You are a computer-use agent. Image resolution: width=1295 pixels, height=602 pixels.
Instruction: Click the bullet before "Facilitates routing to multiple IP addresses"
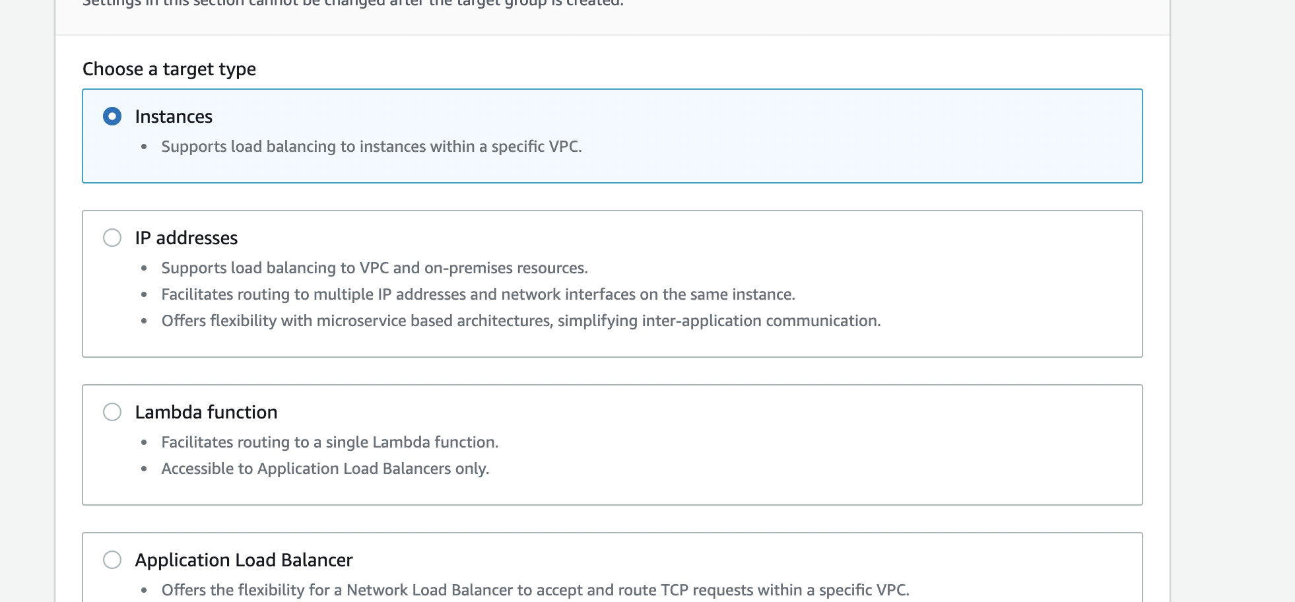click(144, 295)
